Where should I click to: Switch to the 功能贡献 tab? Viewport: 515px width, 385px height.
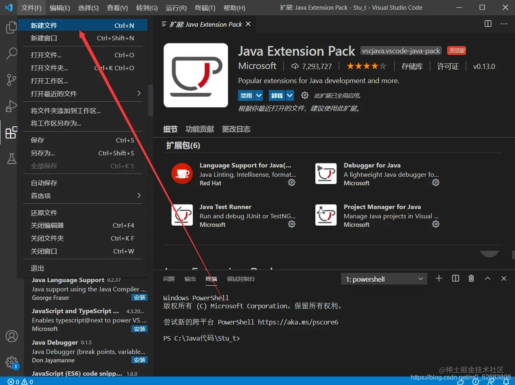tap(200, 129)
